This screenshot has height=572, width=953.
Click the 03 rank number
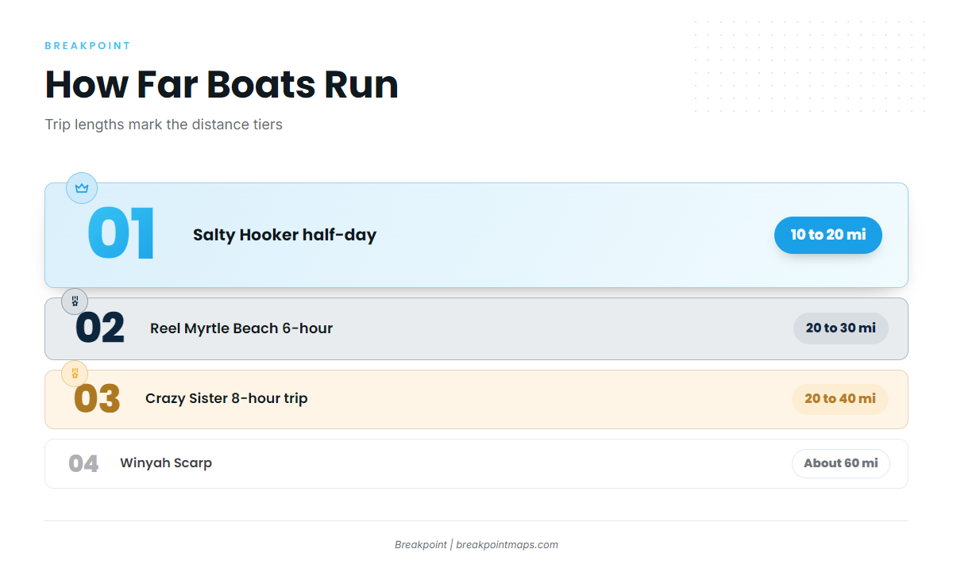click(97, 398)
